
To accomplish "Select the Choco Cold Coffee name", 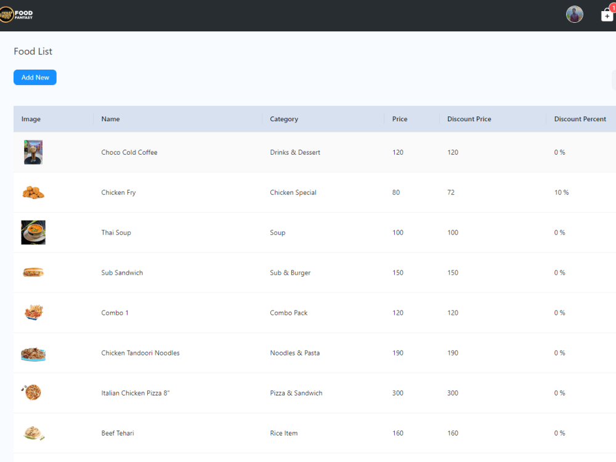I will [x=129, y=152].
